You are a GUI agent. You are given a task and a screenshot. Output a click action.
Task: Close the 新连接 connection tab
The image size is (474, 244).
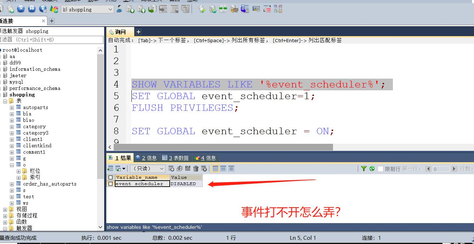(x=44, y=21)
